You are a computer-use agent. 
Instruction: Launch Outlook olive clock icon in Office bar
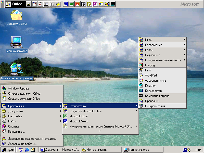pos(89,4)
